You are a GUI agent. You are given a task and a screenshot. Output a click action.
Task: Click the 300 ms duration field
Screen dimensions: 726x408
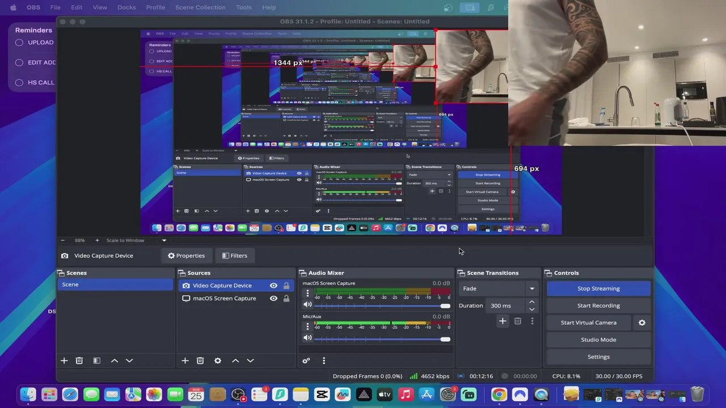(506, 306)
